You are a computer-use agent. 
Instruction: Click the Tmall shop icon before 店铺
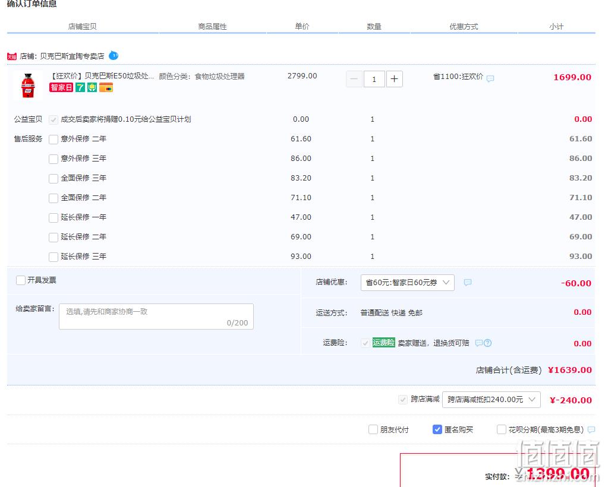tap(11, 56)
